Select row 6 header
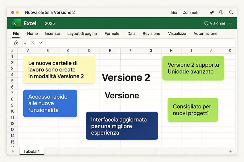244x162 pixels. tap(12, 87)
